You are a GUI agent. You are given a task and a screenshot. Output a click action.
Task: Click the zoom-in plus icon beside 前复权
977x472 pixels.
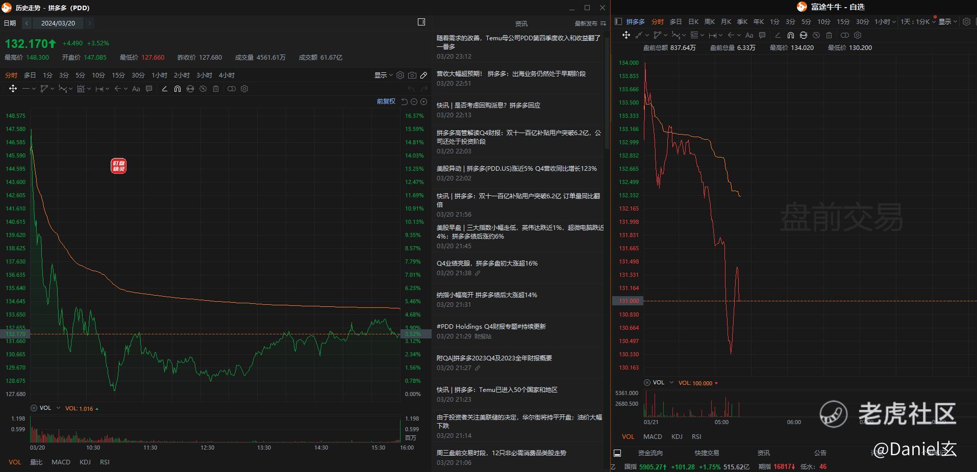423,101
